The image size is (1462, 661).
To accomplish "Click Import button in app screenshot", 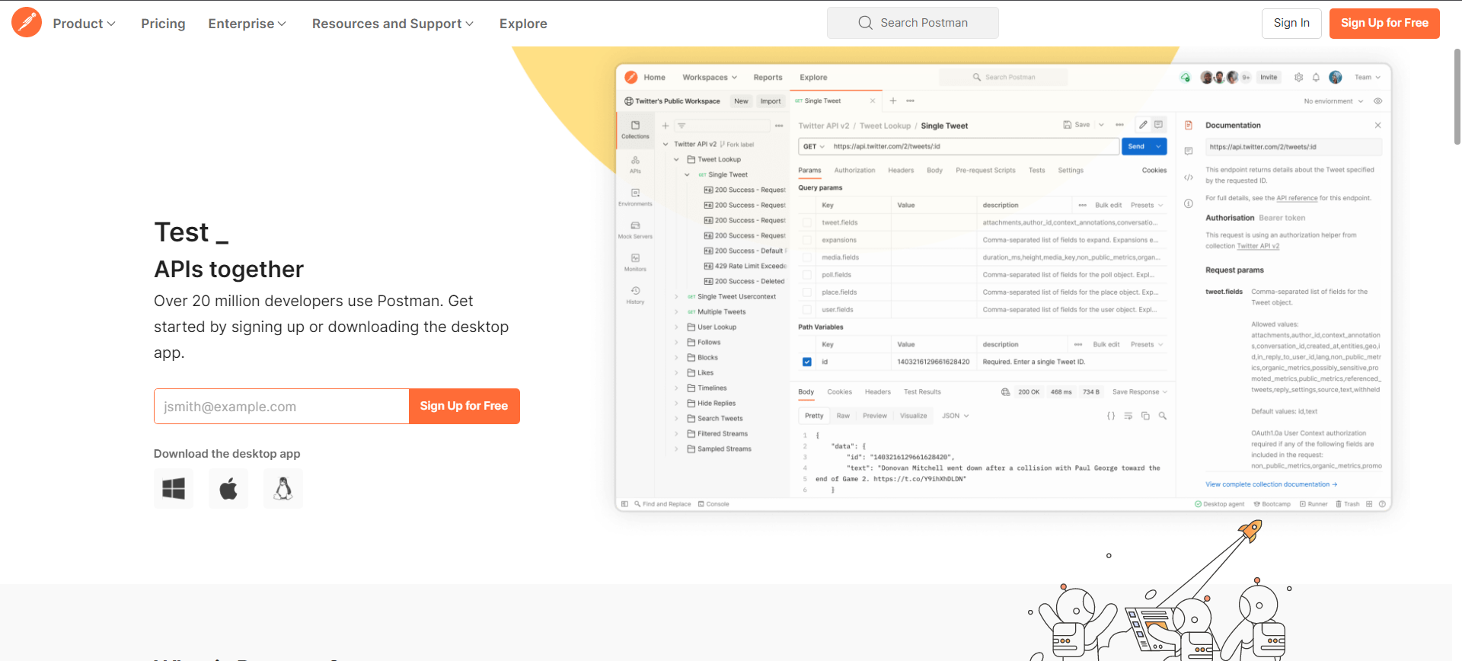I will click(x=771, y=101).
